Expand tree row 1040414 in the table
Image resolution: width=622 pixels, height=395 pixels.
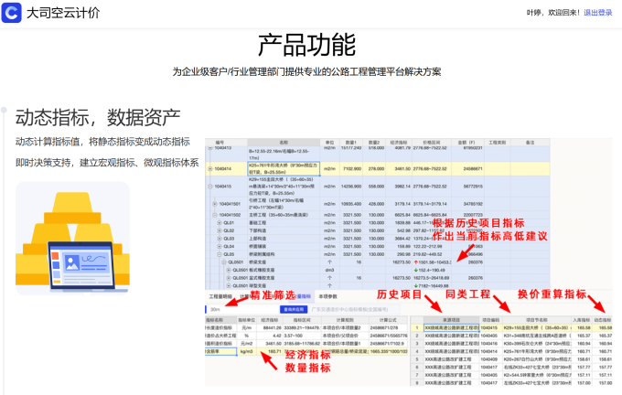pos(209,169)
